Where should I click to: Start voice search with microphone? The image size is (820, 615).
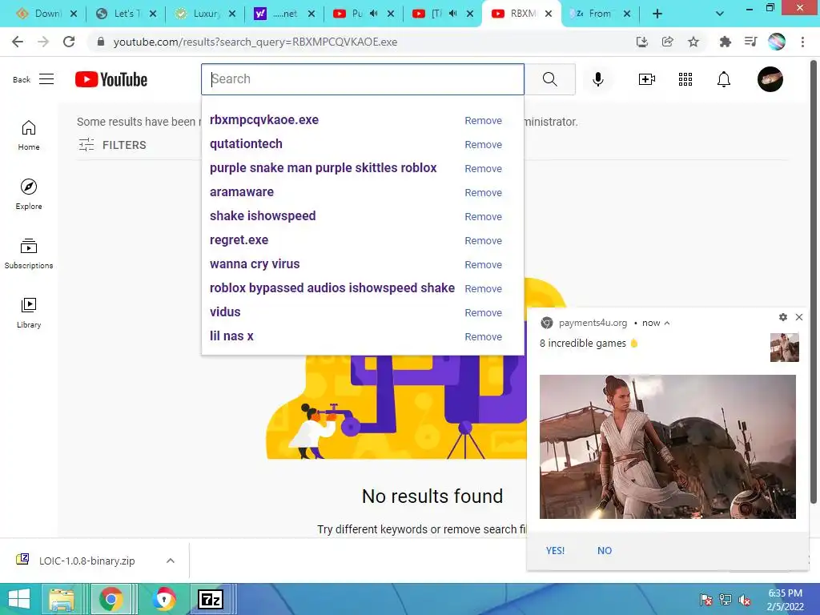tap(597, 79)
